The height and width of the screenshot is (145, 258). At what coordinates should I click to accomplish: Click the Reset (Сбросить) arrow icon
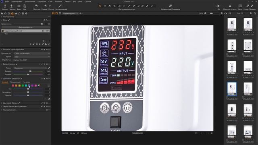click(36, 6)
